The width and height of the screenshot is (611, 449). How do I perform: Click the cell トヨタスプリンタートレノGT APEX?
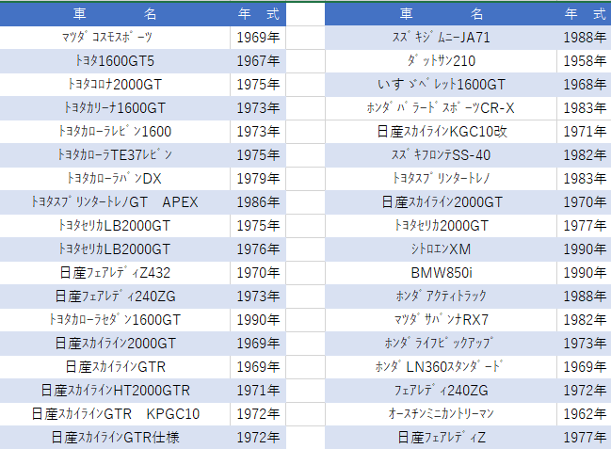coord(115,202)
